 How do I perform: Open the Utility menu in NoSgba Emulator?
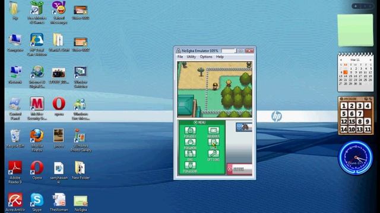pyautogui.click(x=191, y=57)
